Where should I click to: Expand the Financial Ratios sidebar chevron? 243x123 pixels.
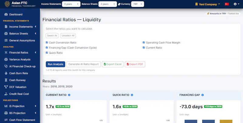(x=36, y=52)
